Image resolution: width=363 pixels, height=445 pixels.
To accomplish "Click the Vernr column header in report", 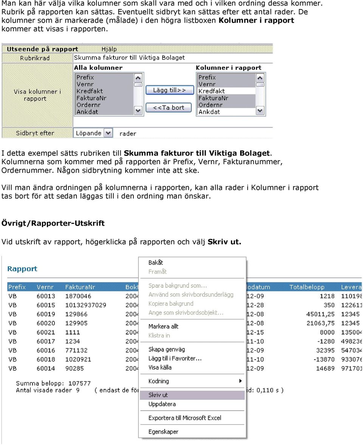I will 45,287.
